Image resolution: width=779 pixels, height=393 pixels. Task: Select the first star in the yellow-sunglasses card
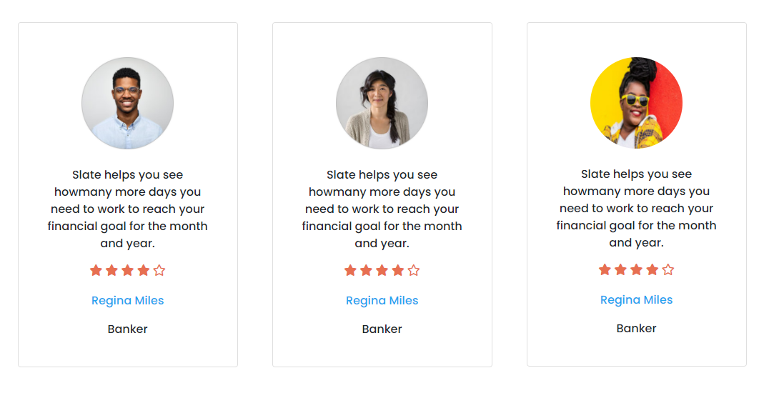(x=605, y=269)
